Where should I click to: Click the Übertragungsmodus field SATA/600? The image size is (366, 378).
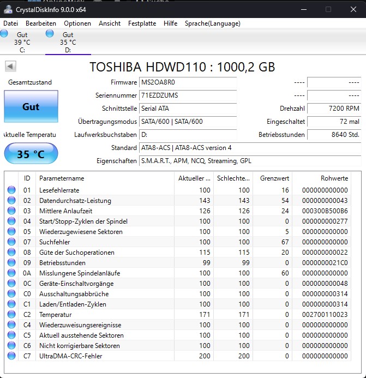point(188,122)
